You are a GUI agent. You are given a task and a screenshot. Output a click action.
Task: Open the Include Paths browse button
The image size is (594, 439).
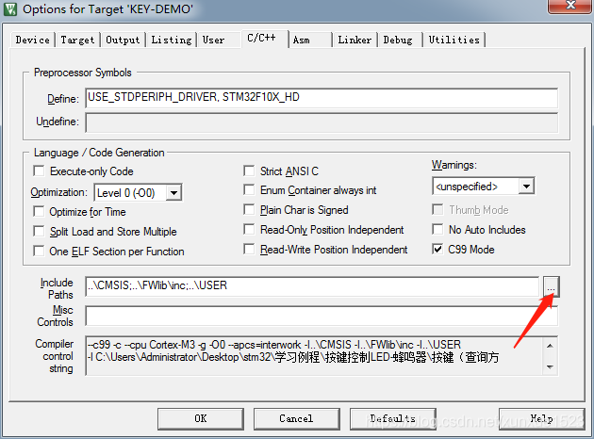(551, 287)
